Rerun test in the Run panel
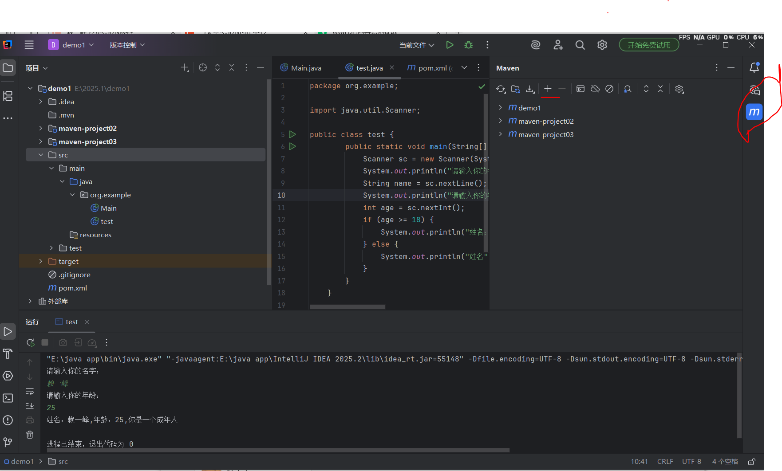 [x=30, y=342]
